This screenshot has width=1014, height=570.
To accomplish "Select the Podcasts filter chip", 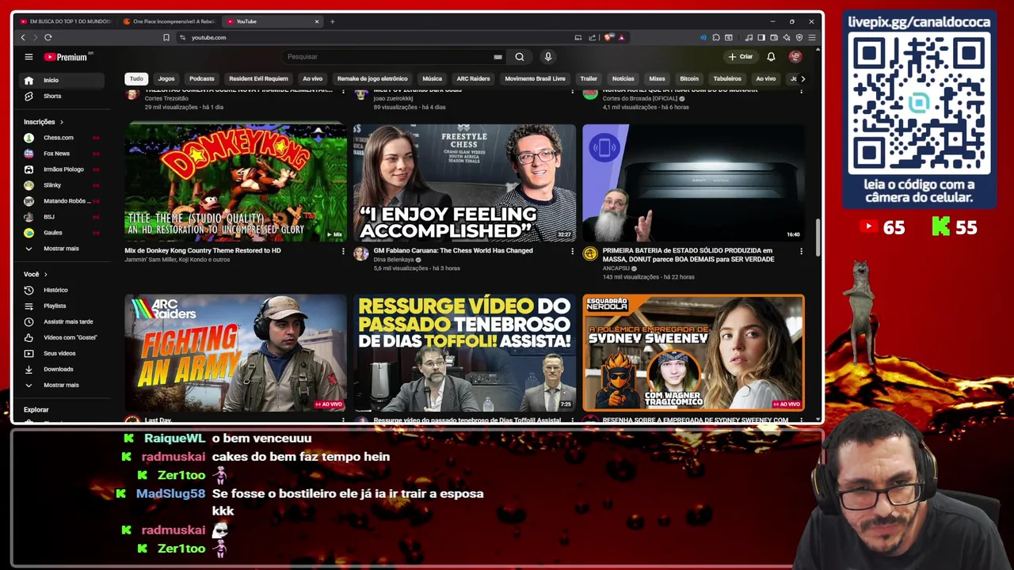I will pos(202,78).
